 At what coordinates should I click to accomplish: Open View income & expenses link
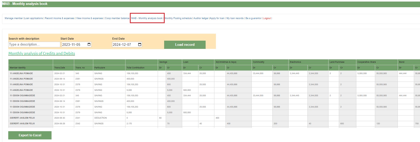90,18
